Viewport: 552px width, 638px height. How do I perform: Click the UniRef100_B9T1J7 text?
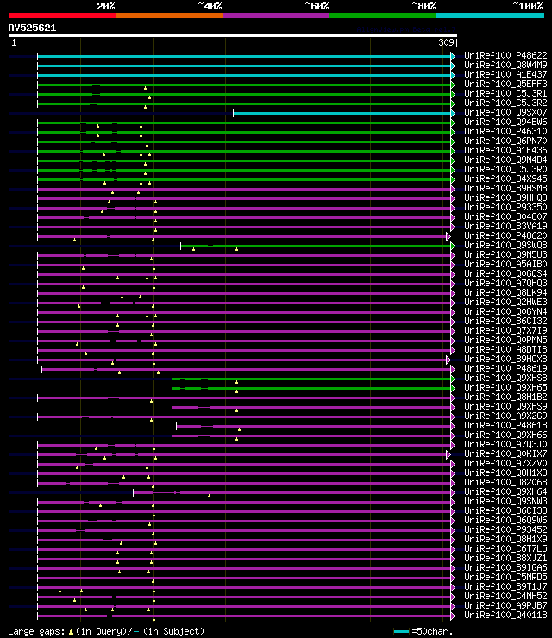click(x=505, y=587)
